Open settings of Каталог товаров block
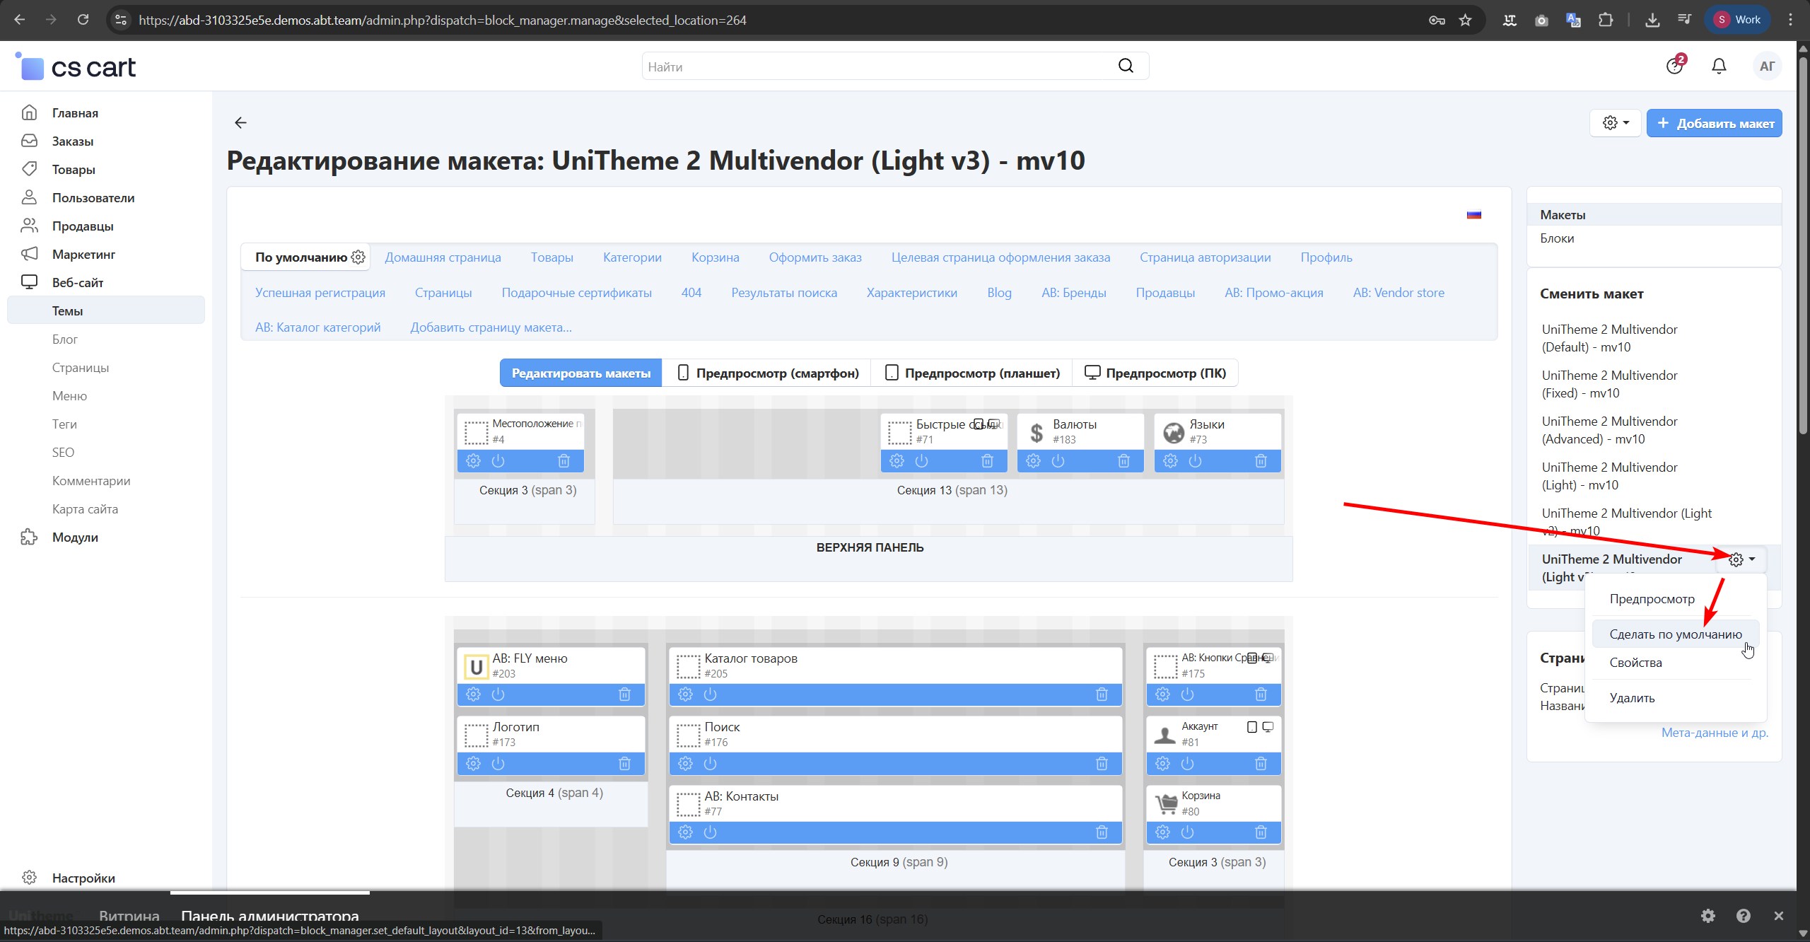The image size is (1810, 942). tap(685, 694)
